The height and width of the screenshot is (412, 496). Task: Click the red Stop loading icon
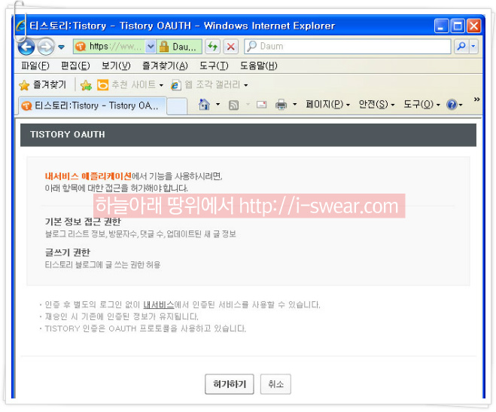click(231, 47)
